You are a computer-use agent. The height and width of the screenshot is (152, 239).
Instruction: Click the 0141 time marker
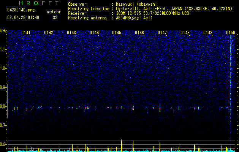[26, 33]
